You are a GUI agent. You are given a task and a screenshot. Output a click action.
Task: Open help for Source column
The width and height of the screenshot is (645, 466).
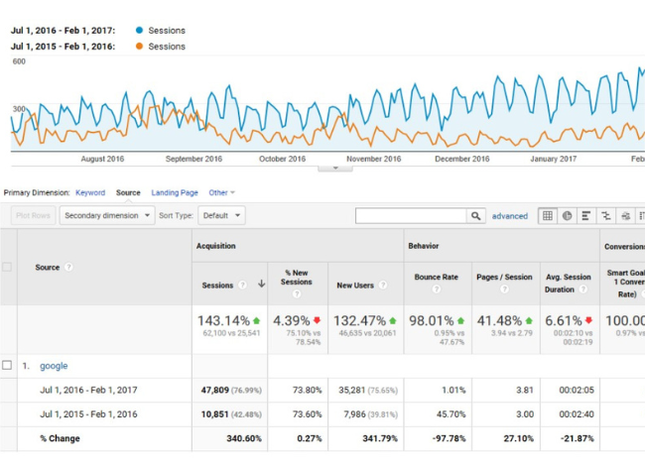pyautogui.click(x=68, y=267)
